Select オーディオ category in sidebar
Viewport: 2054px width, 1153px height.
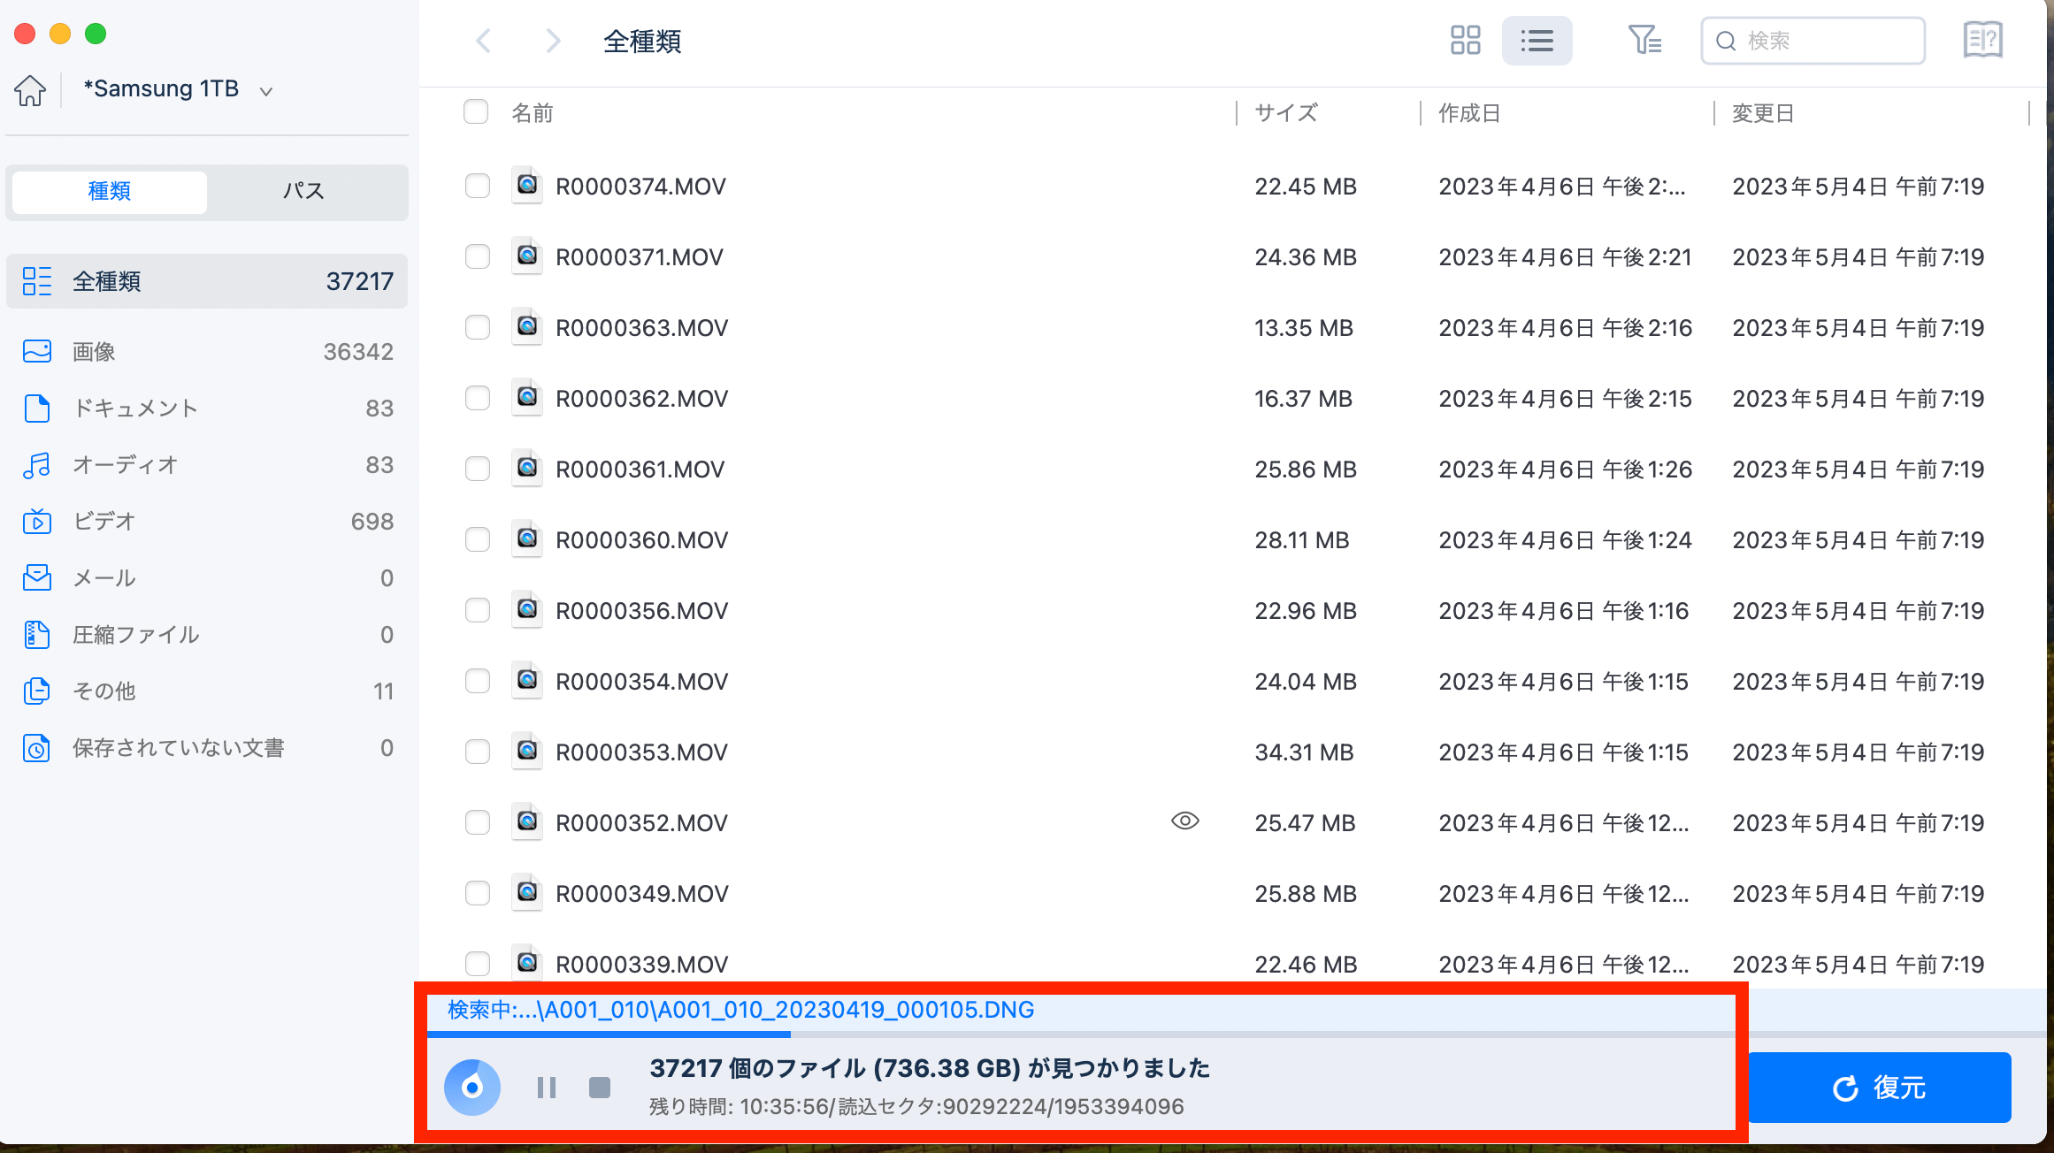click(x=207, y=465)
